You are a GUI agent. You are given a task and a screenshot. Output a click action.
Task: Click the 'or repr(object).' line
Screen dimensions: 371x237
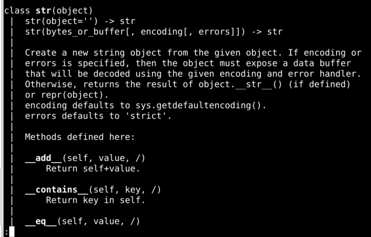point(67,95)
